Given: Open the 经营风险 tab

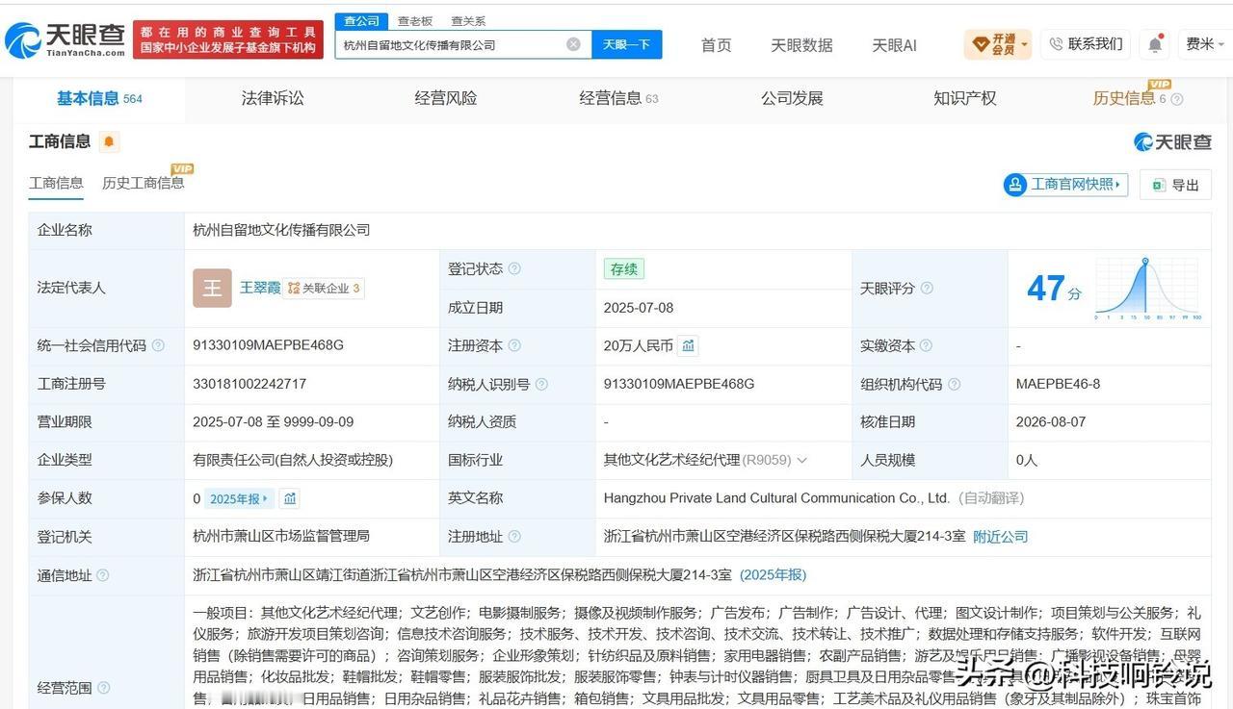Looking at the screenshot, I should [x=446, y=98].
